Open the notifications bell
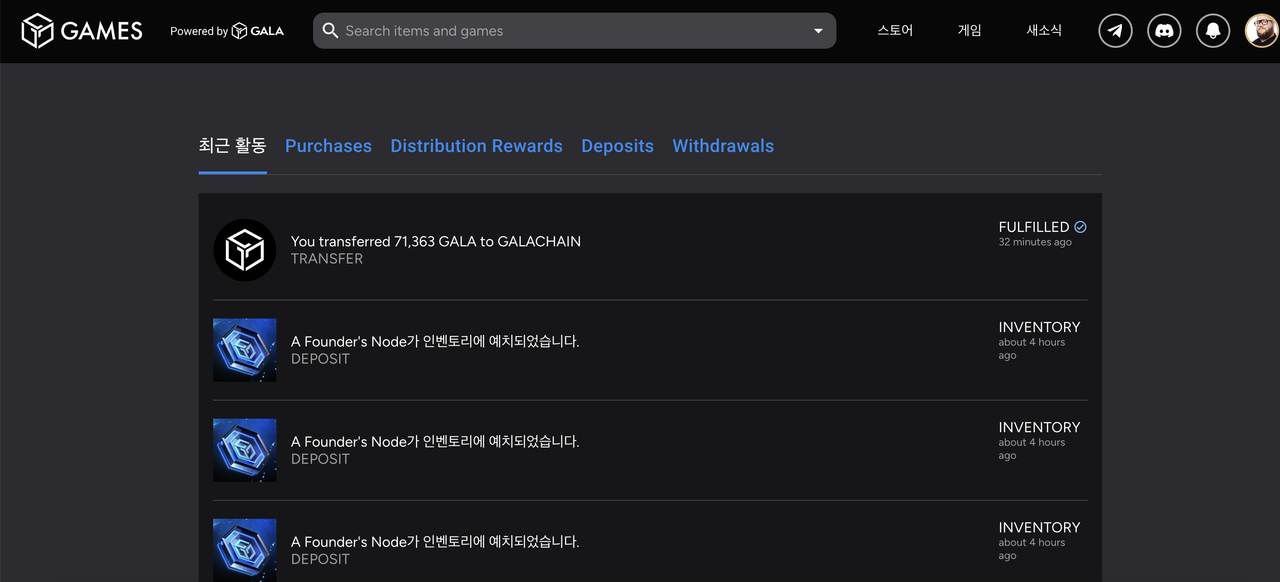The image size is (1280, 582). click(x=1212, y=31)
